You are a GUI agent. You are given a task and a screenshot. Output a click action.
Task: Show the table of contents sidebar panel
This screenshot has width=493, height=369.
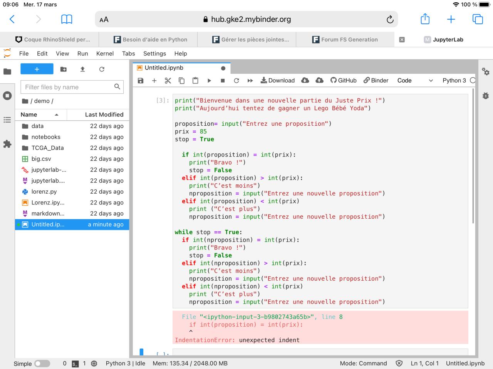7,120
